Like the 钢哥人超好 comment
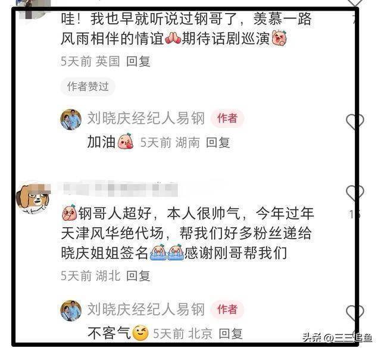This screenshot has height=351, width=381. tap(355, 193)
